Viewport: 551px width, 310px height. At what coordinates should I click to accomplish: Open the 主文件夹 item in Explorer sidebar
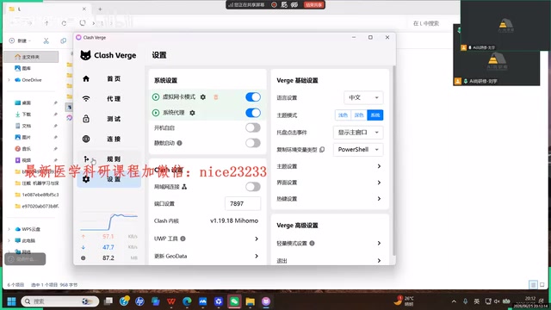31,57
